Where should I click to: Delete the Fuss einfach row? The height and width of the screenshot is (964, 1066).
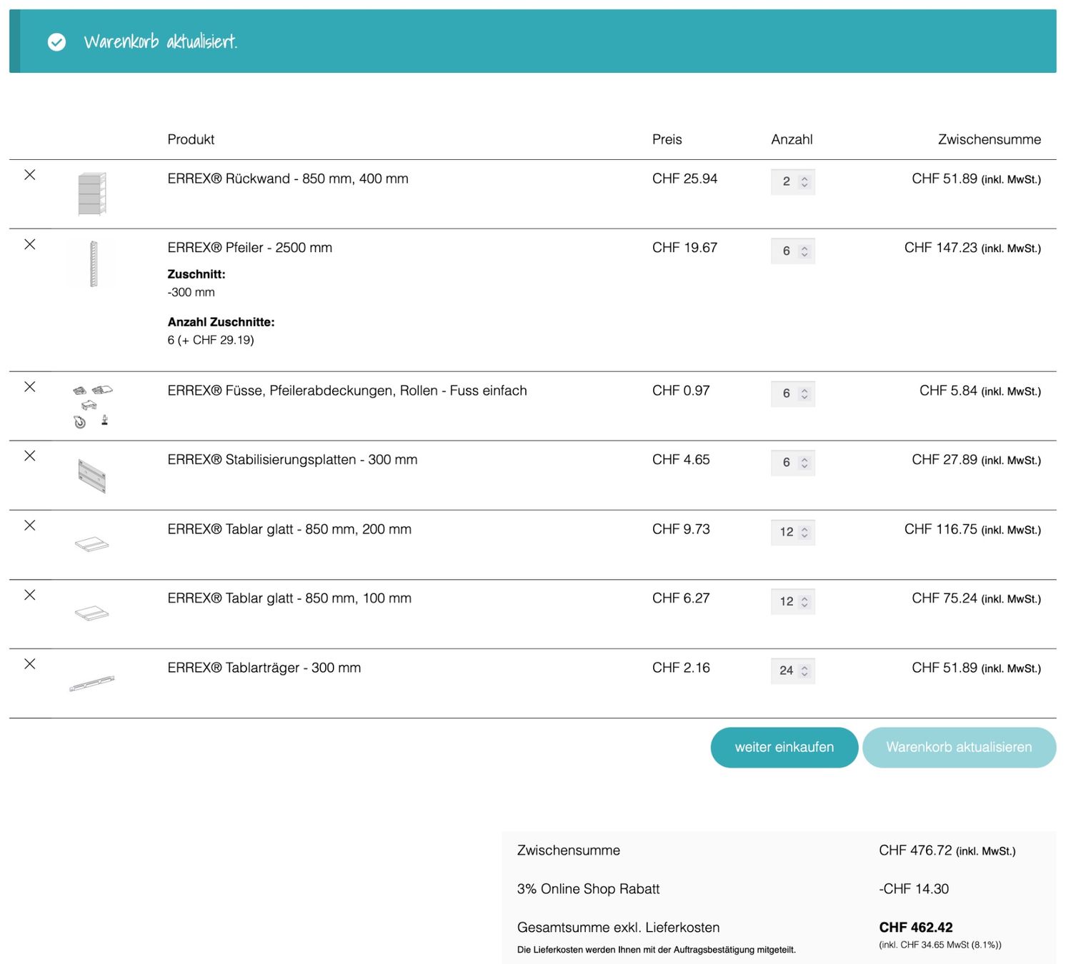(x=30, y=387)
